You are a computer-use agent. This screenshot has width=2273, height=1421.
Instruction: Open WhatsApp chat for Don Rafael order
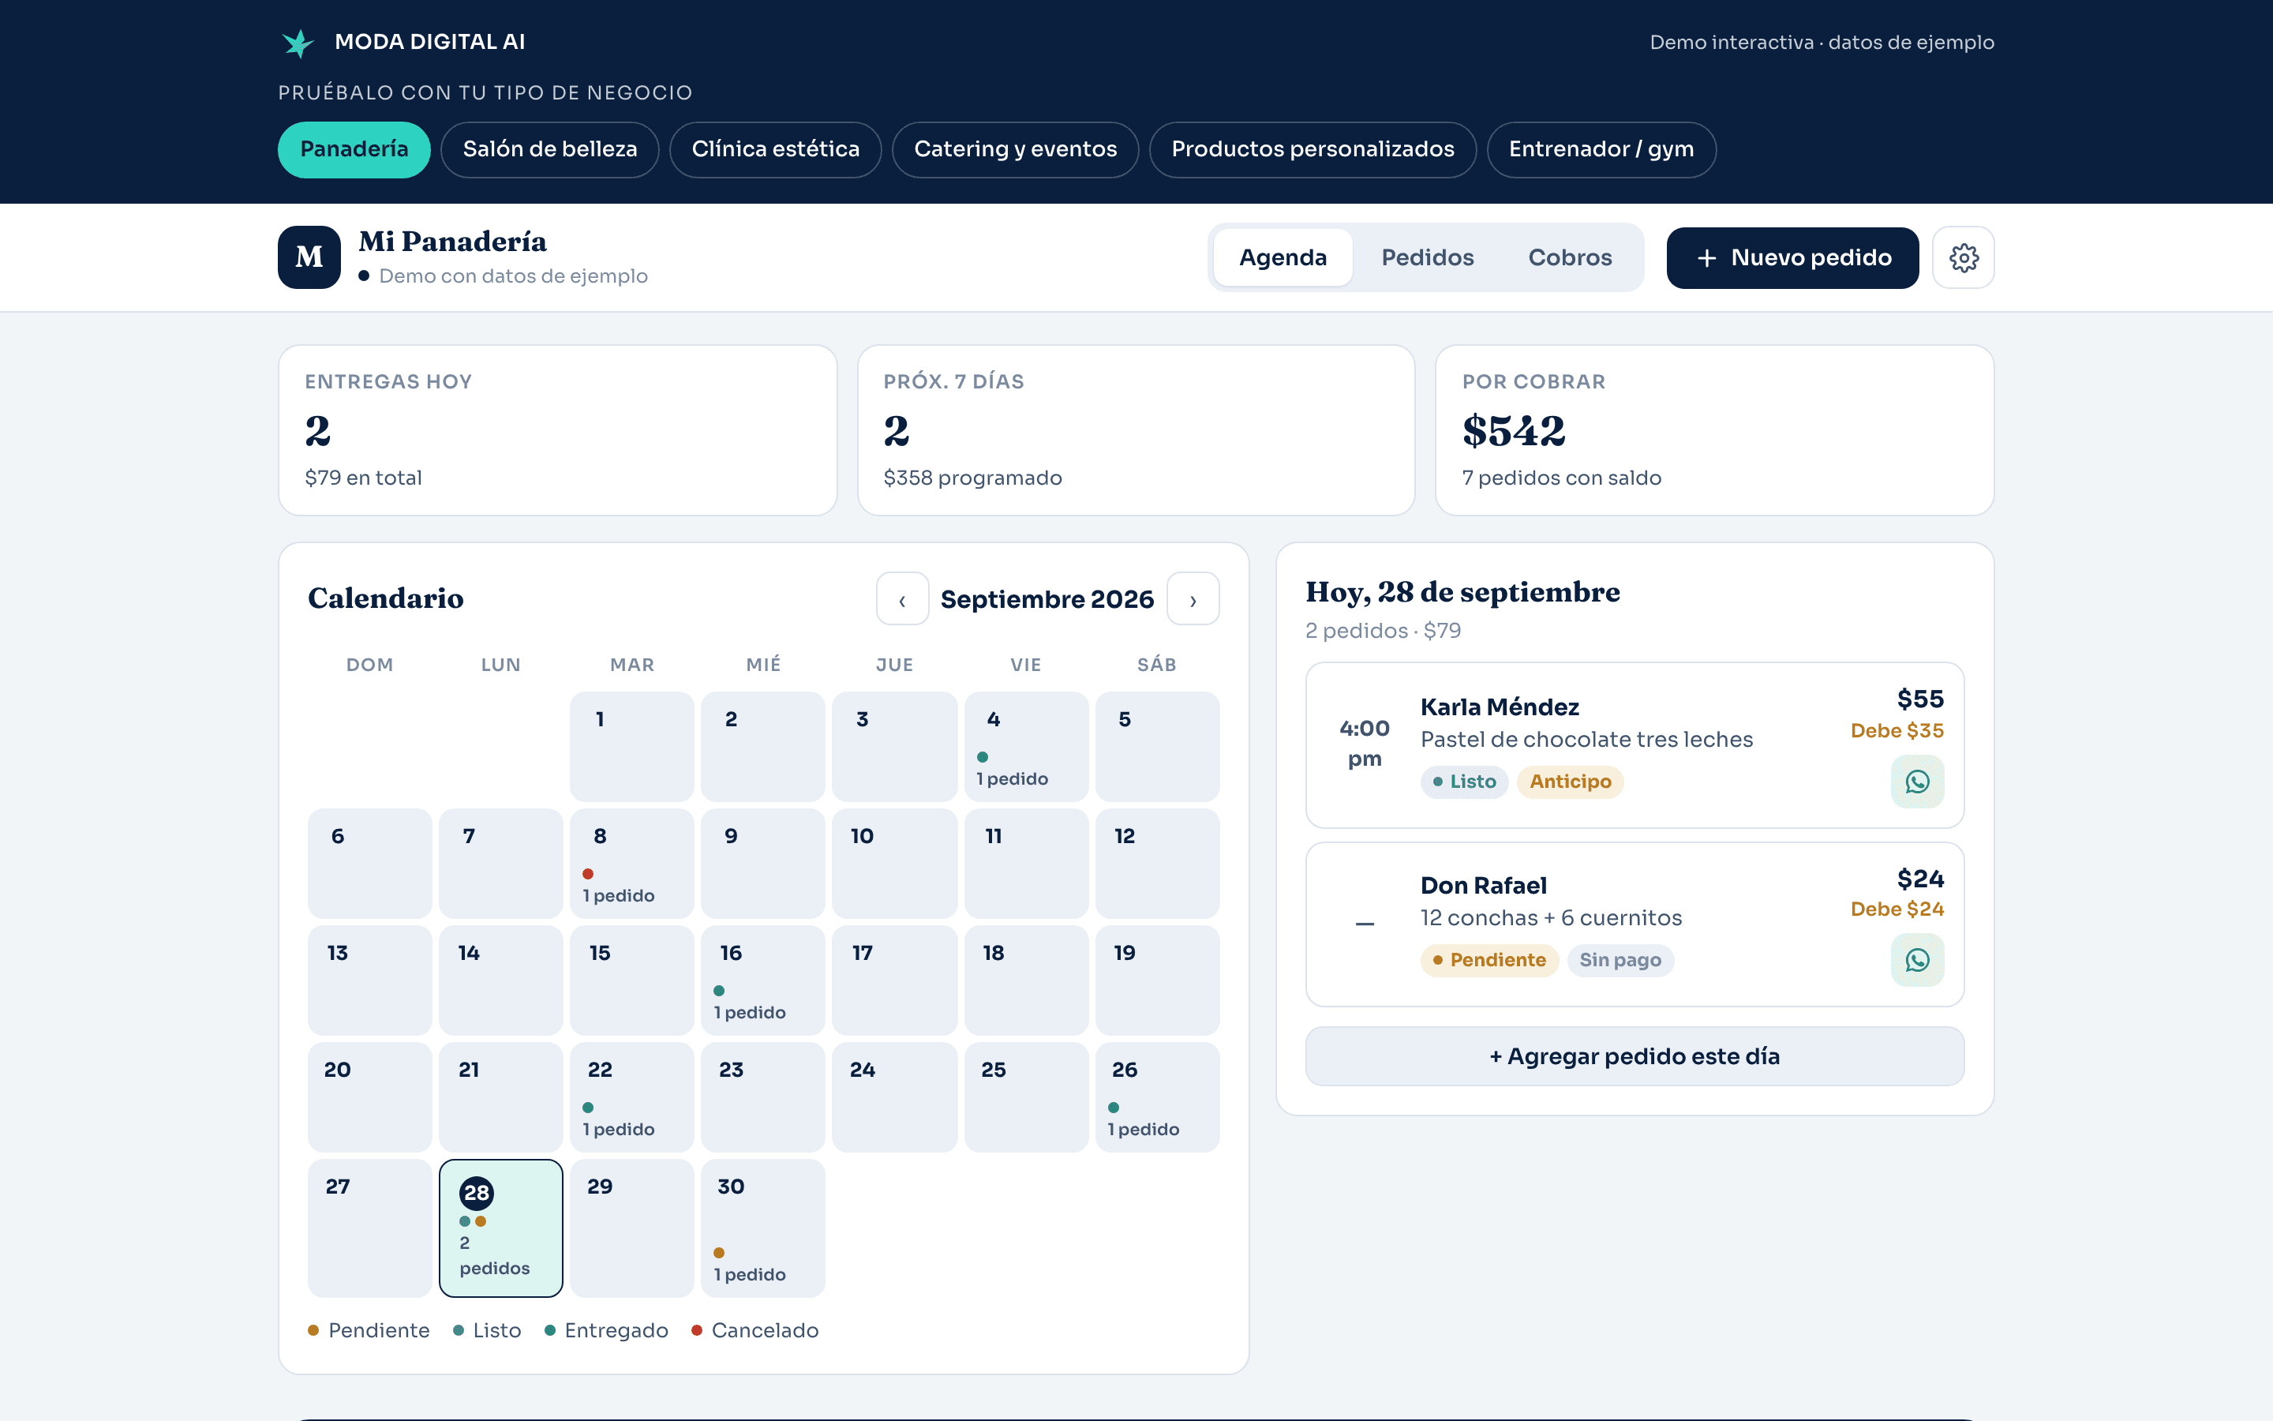pos(1917,959)
